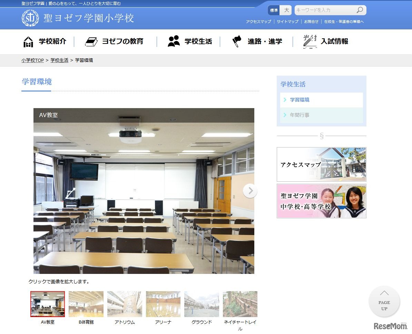Open ヨゼフの教育 menu

click(122, 41)
